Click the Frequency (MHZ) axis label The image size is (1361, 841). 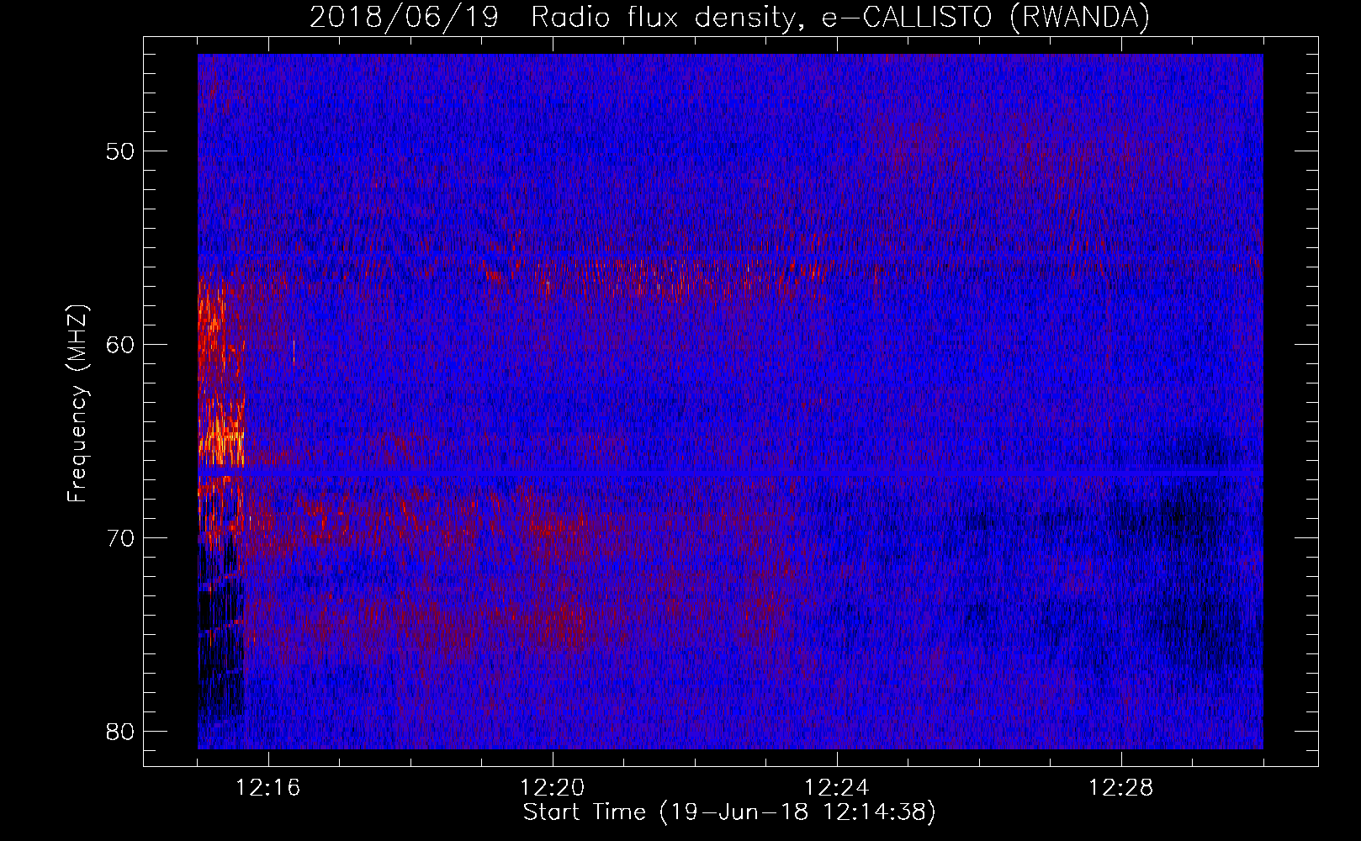(x=77, y=404)
